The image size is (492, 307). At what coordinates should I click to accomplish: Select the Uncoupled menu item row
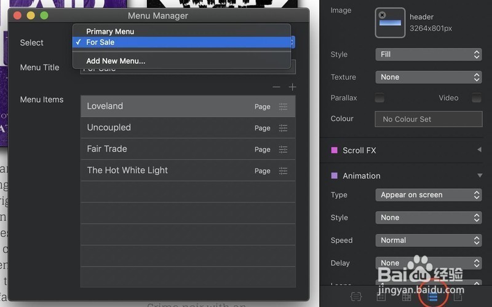[x=166, y=128]
